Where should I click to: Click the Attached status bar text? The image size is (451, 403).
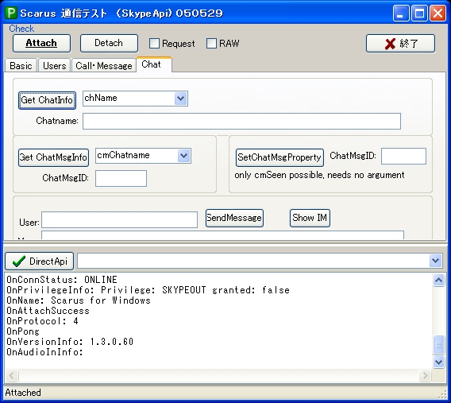point(23,393)
